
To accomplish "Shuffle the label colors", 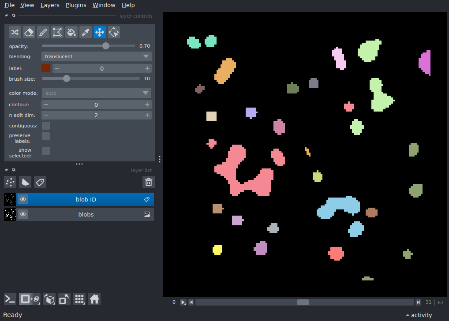I will pyautogui.click(x=15, y=32).
